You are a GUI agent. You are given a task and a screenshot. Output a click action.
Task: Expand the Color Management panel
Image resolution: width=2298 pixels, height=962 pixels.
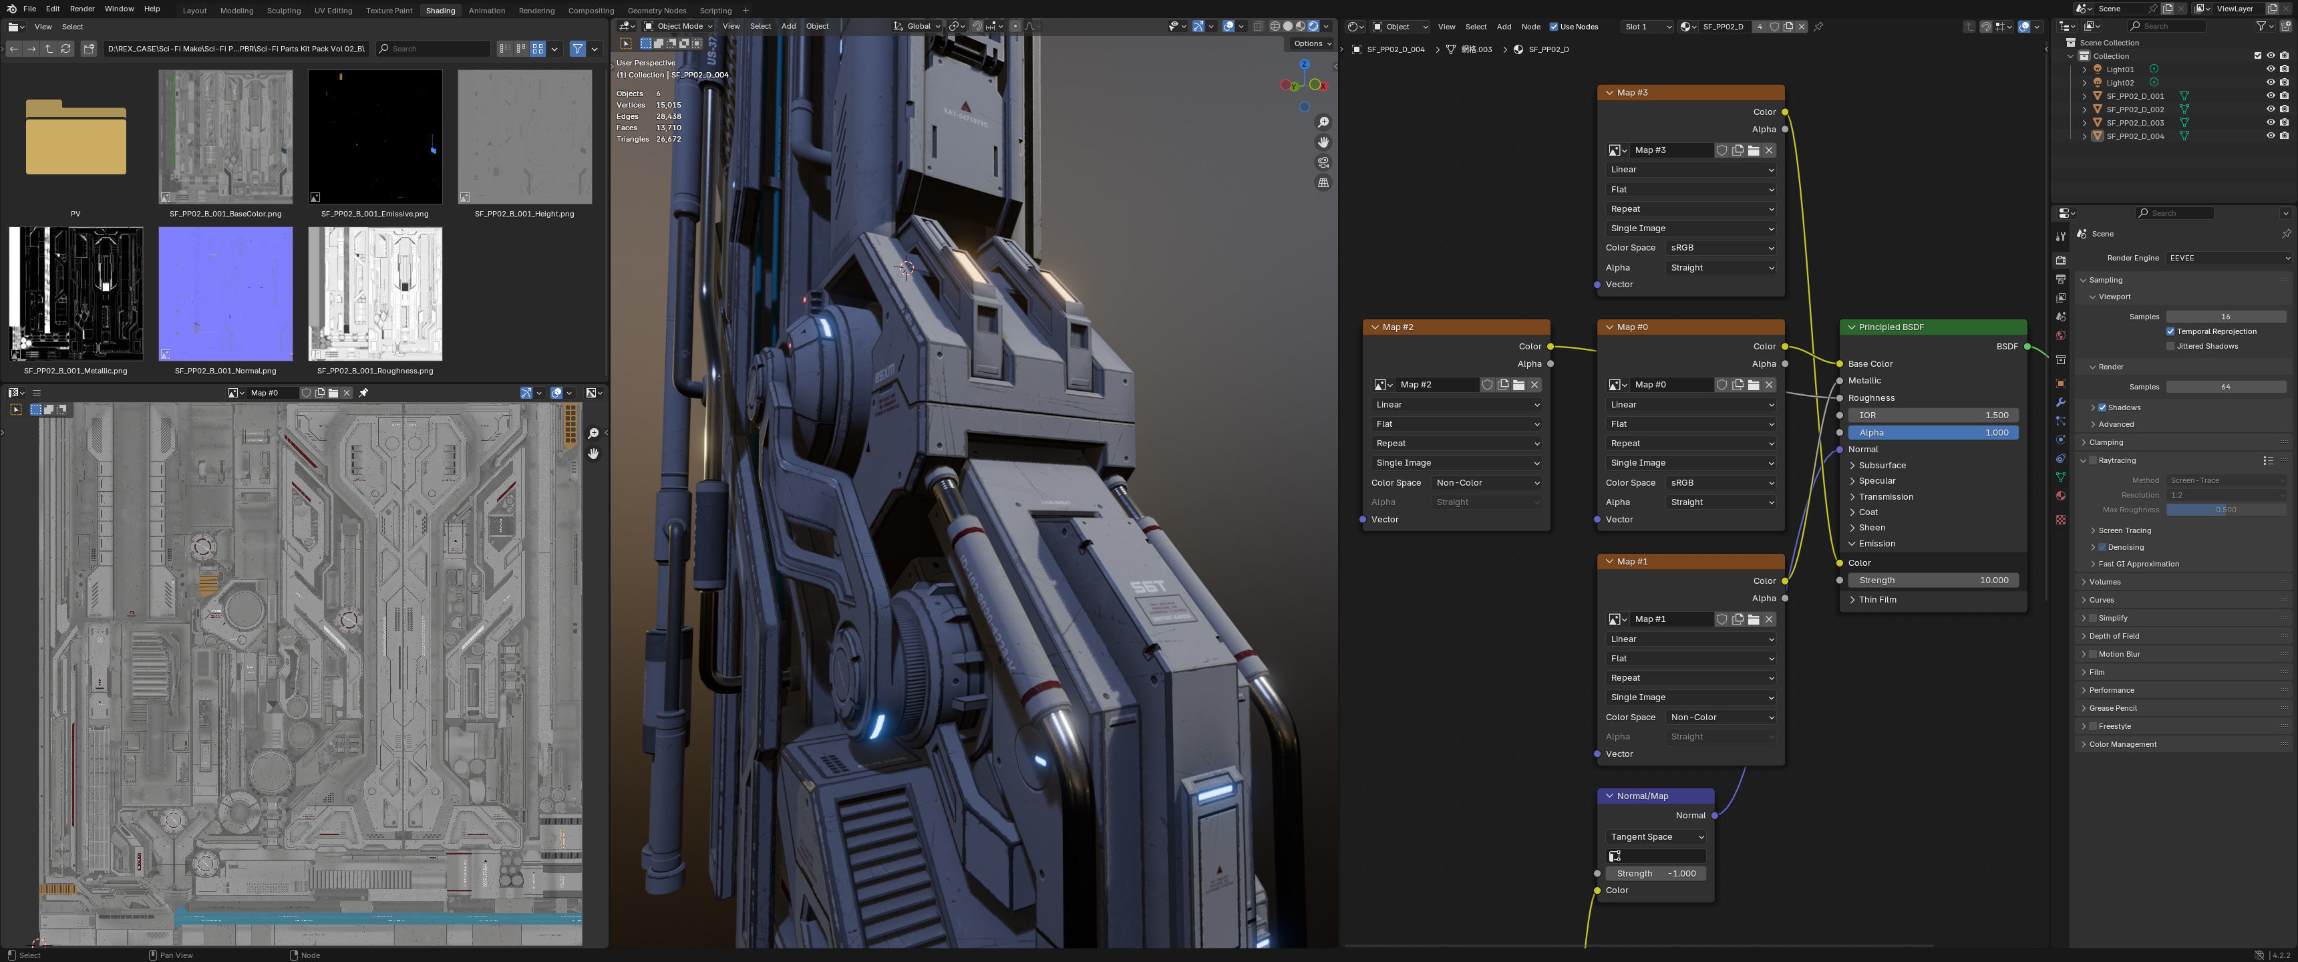tap(2122, 744)
